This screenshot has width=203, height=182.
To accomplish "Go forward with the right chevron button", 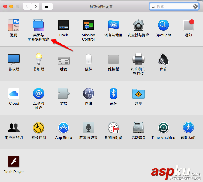I will [x=35, y=6].
